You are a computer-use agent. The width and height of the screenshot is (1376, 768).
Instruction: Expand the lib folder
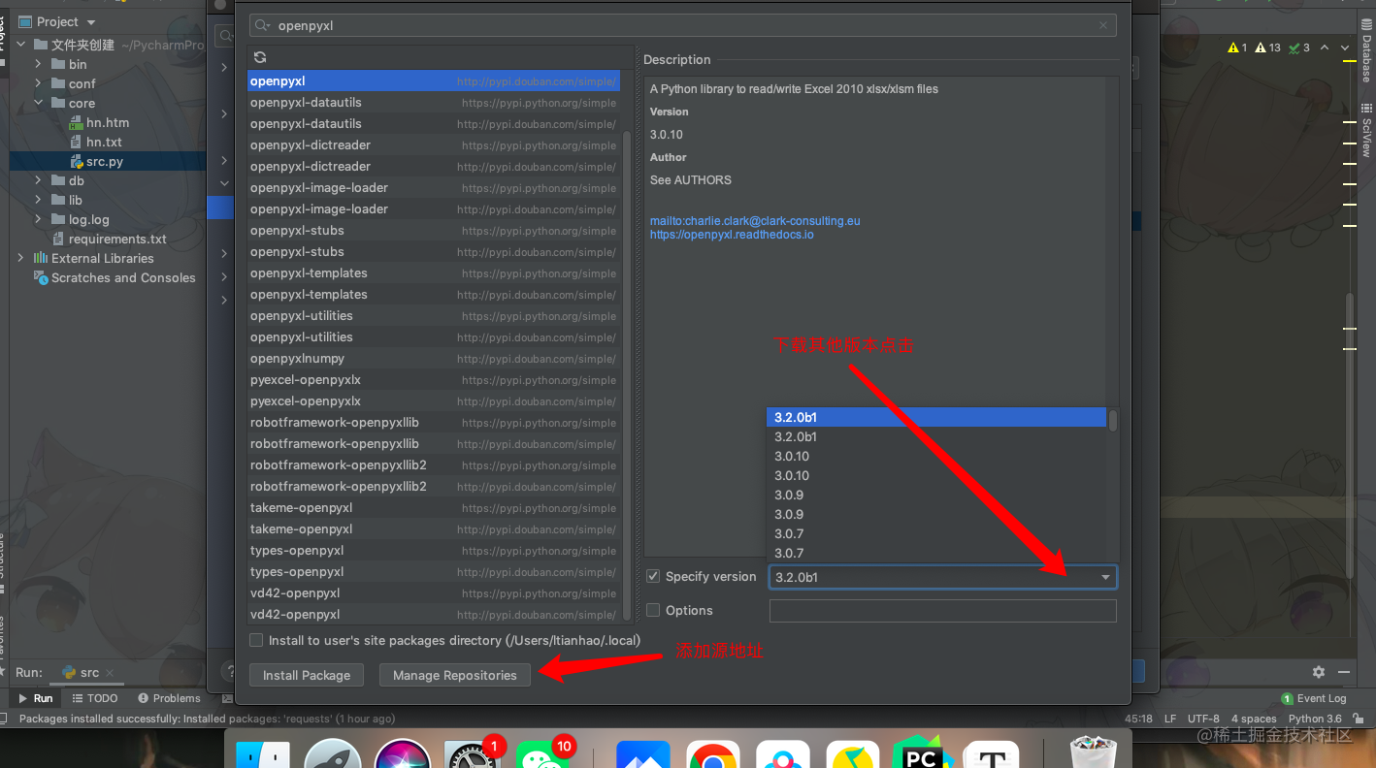[x=38, y=200]
